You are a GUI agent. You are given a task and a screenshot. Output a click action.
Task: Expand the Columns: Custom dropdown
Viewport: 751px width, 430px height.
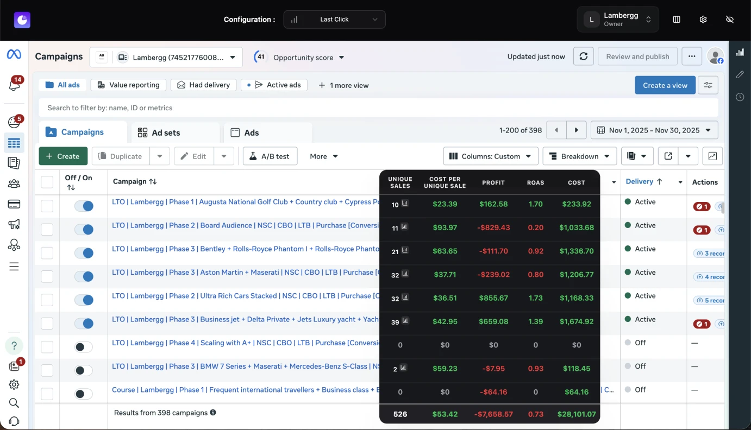tap(490, 156)
